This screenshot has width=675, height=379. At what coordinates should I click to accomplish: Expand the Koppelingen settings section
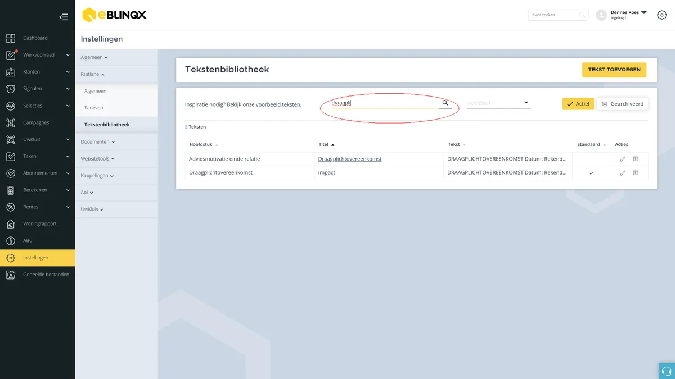pos(97,176)
